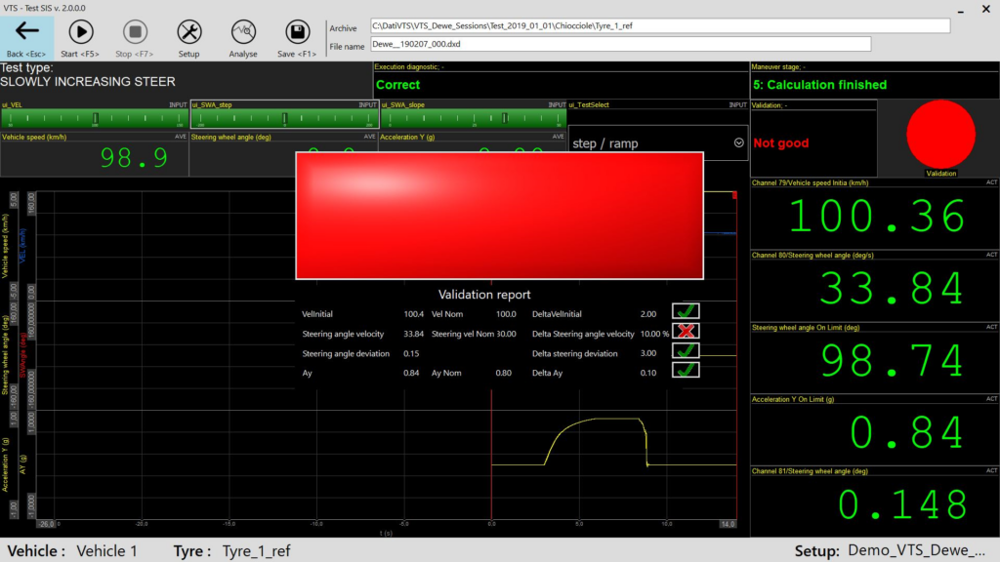The height and width of the screenshot is (562, 1000).
Task: Click the red Validation indicator circle
Action: pos(940,135)
